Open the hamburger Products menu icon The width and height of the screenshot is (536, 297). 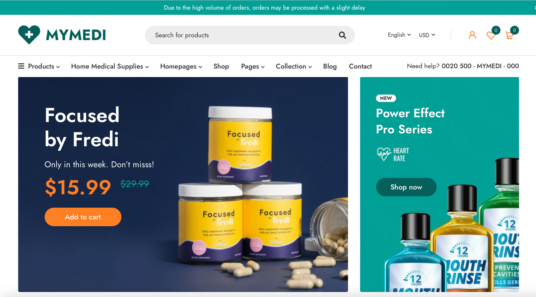point(21,66)
